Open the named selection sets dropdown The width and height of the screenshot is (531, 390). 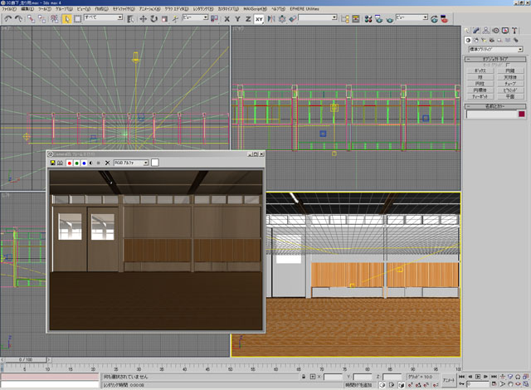click(318, 17)
